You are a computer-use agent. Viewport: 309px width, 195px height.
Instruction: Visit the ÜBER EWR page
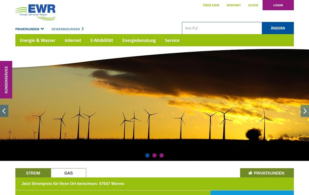[x=211, y=5]
